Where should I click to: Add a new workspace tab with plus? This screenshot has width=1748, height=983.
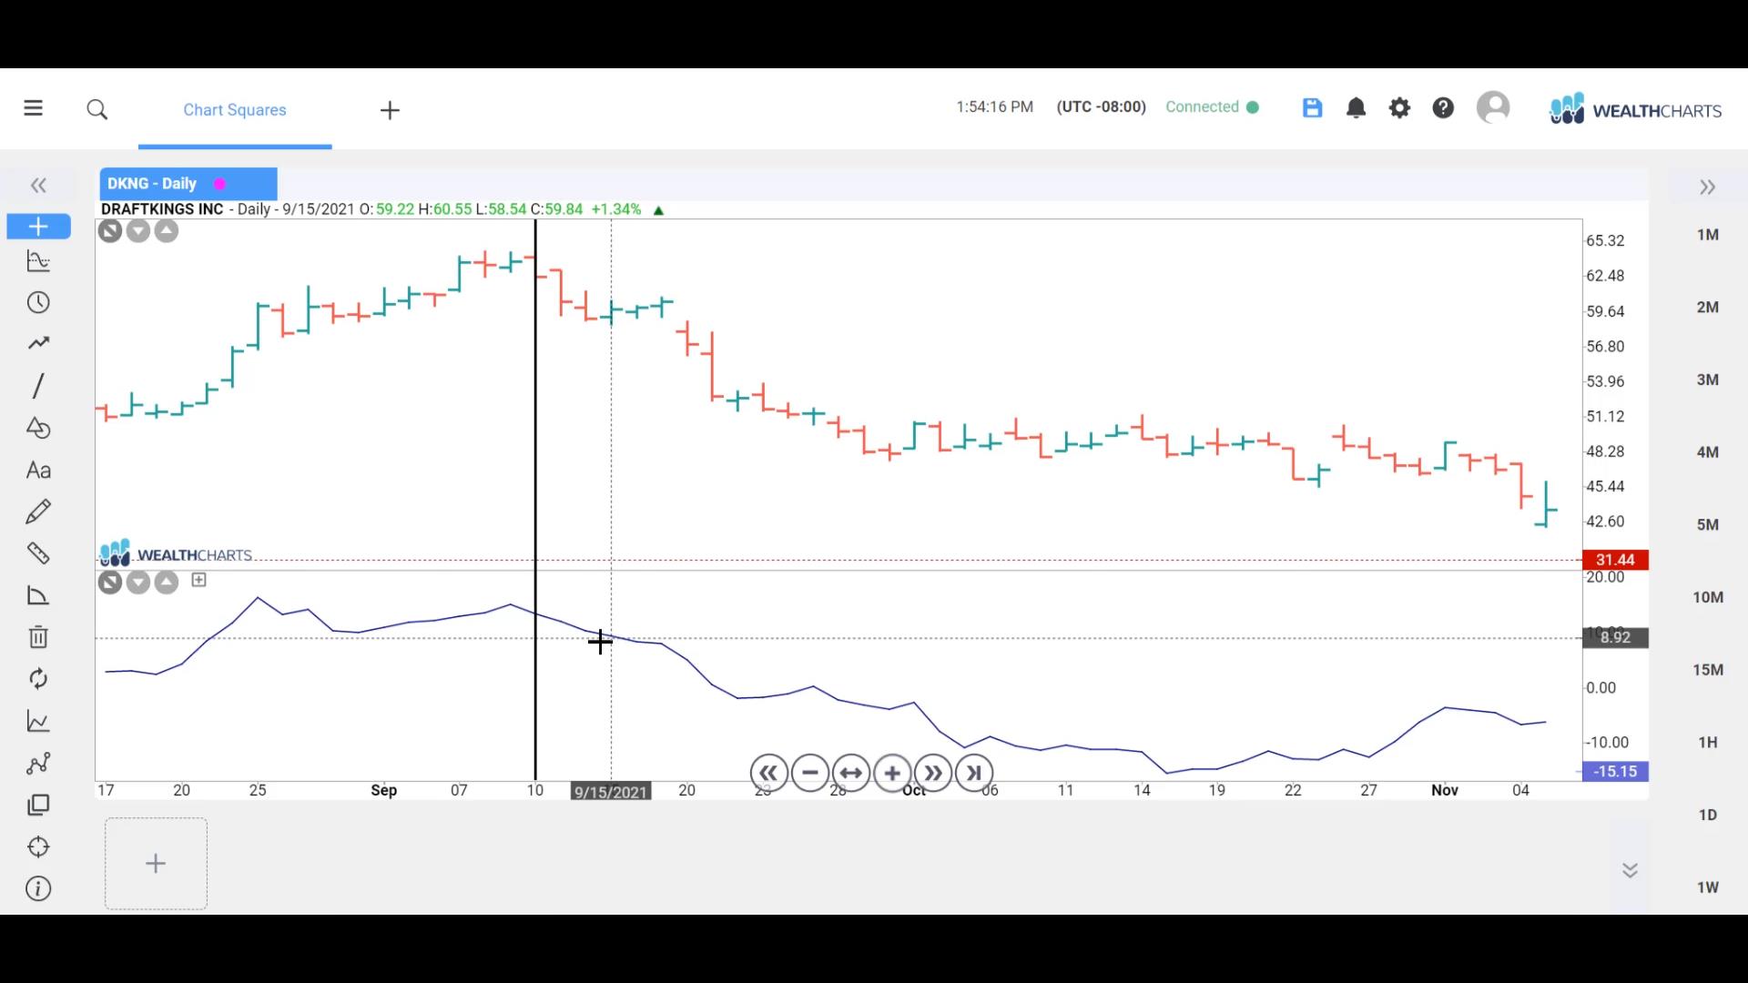point(390,110)
